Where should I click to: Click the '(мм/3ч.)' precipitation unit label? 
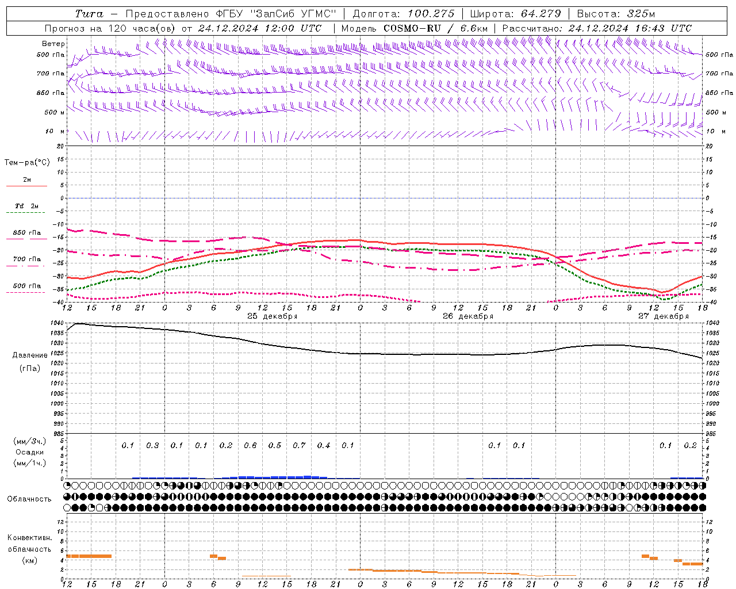tap(30, 441)
